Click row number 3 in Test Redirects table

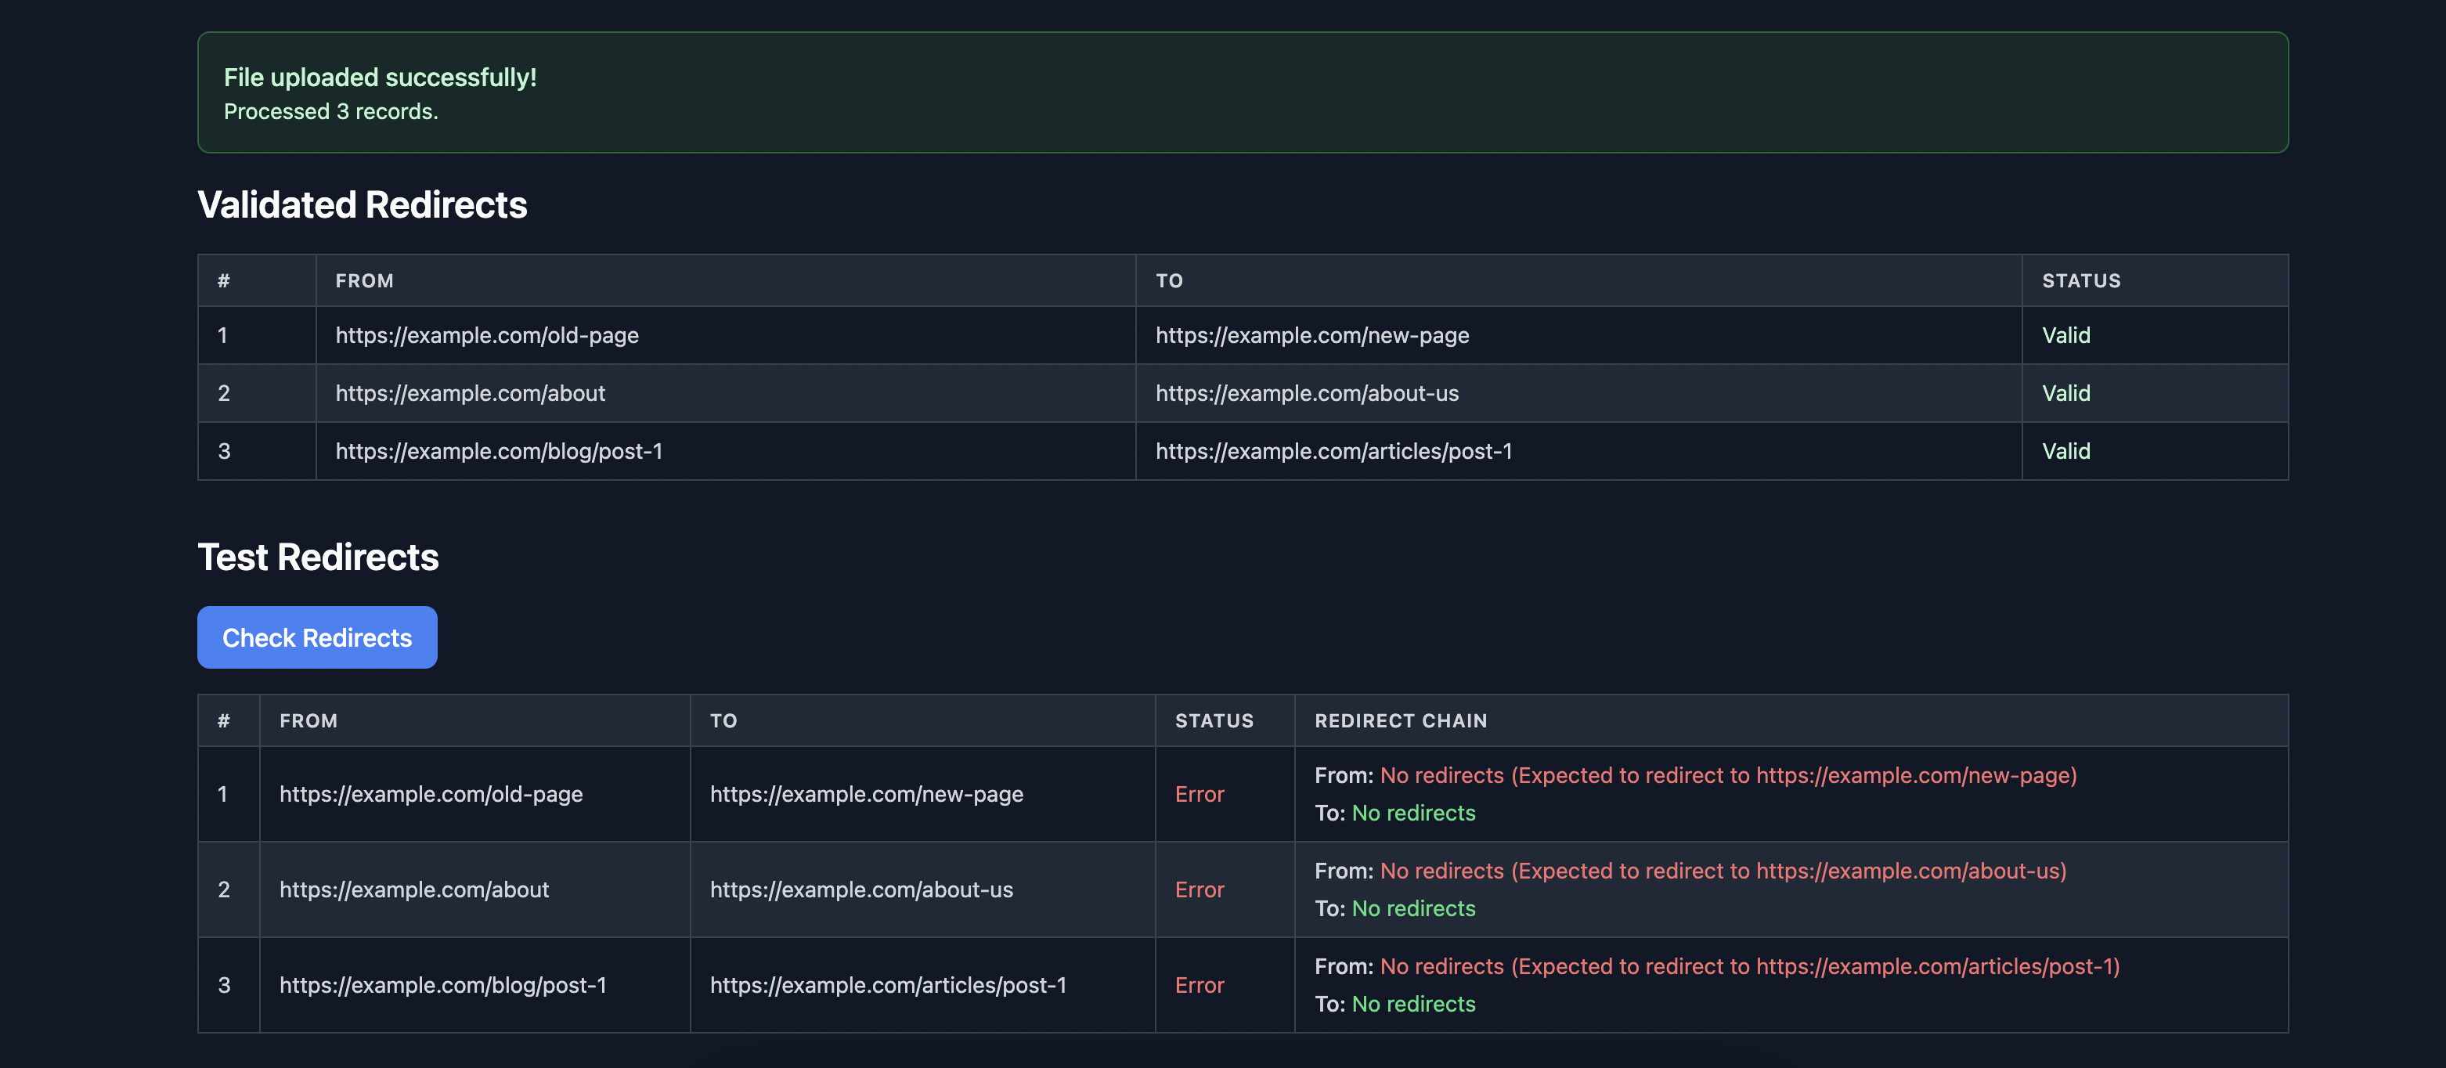(224, 984)
